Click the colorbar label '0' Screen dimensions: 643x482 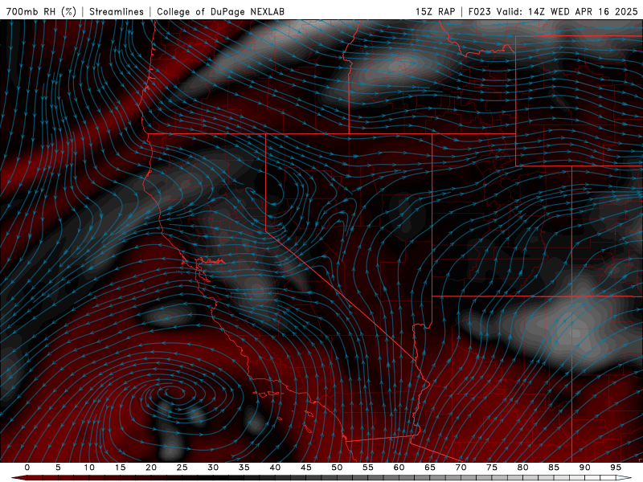click(x=27, y=468)
